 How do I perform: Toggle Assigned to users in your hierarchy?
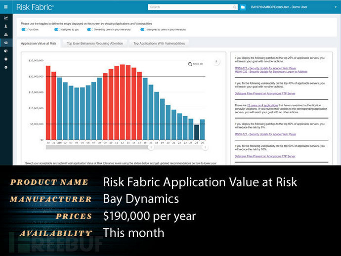[143, 30]
